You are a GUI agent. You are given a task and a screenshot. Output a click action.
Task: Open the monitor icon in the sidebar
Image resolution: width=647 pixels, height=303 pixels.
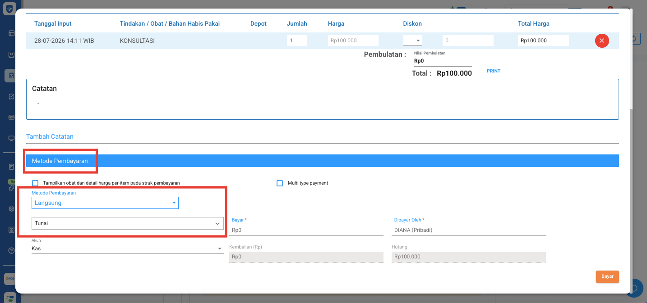coord(11,138)
